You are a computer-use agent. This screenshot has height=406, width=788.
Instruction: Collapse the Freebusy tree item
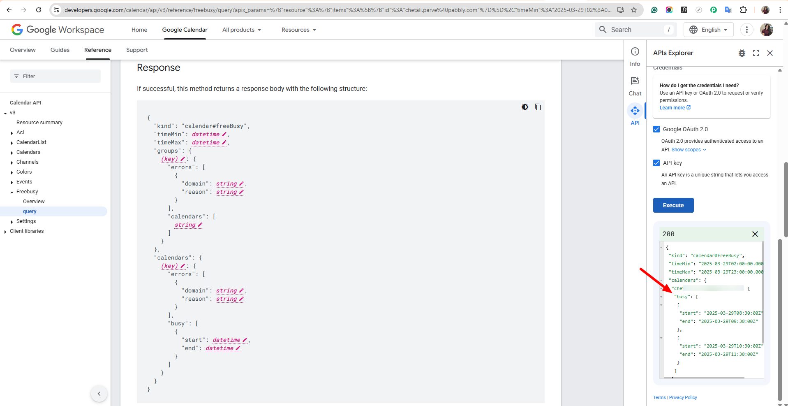click(x=12, y=192)
